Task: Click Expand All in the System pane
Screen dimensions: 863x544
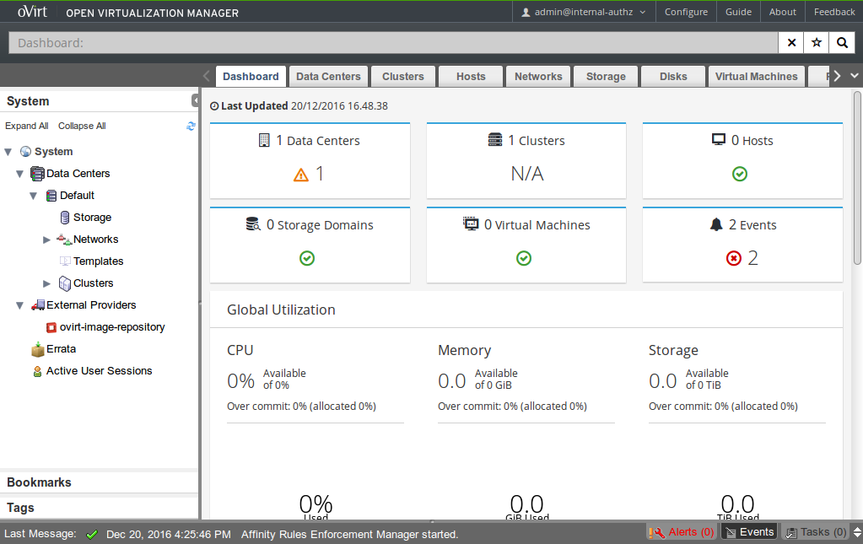Action: tap(27, 126)
